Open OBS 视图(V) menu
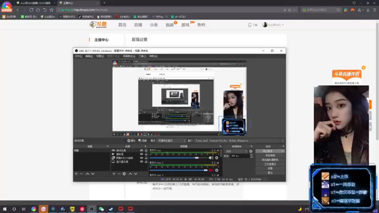Screen dimensions: 379x213 click(x=100, y=56)
